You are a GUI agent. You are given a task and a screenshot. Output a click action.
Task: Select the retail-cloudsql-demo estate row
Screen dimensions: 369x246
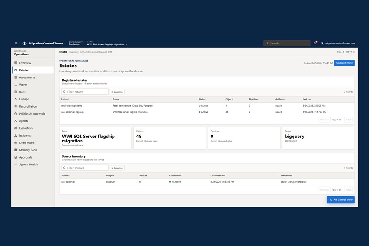(207, 106)
